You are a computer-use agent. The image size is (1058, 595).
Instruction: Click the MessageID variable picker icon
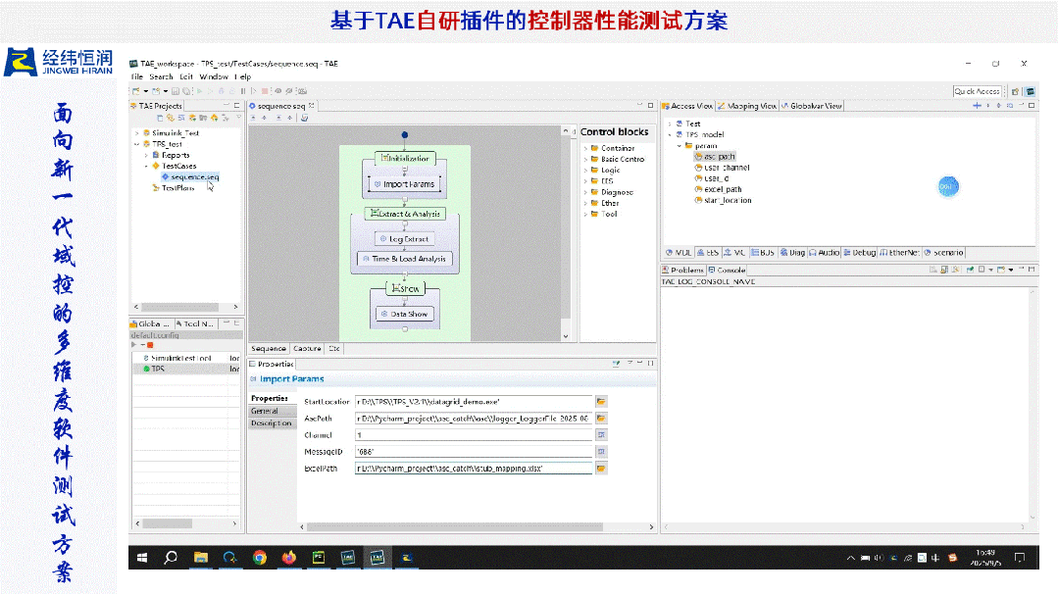(x=601, y=451)
